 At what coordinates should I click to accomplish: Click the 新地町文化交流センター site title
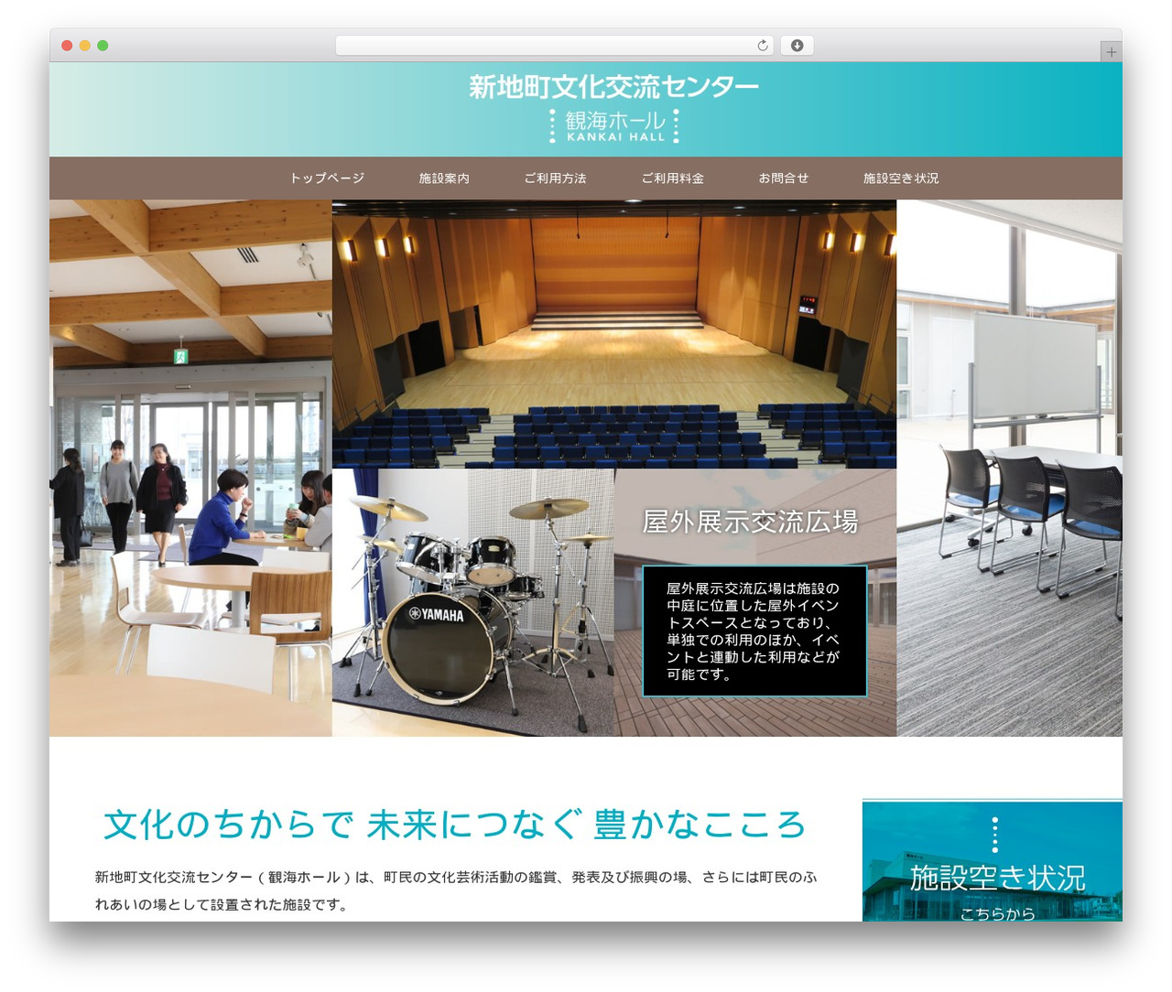(613, 87)
